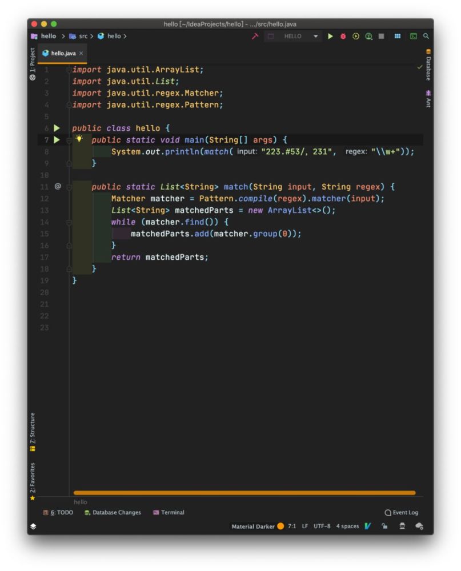Click the orange horizontal scrollbar in the editor
This screenshot has width=461, height=571.
244,493
